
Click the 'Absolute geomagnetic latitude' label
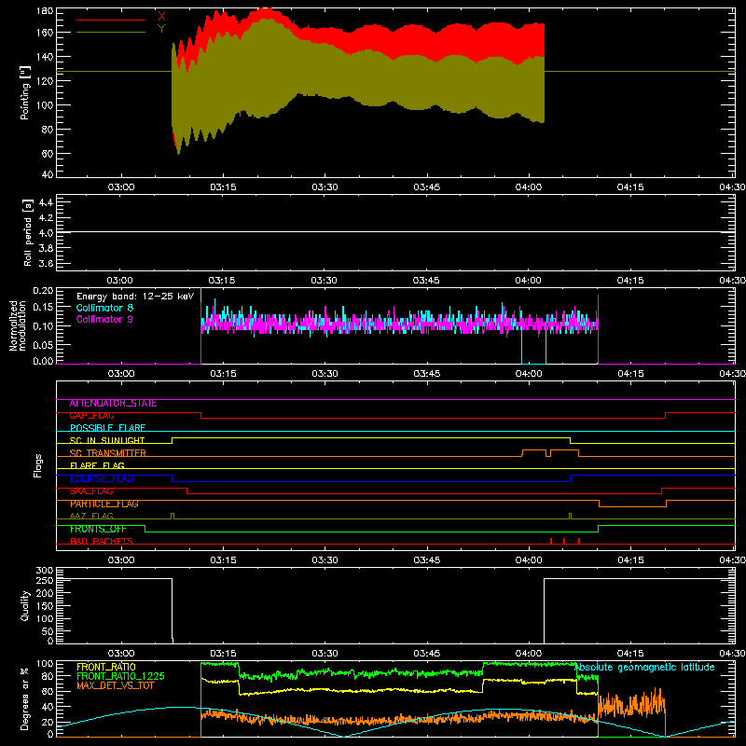pos(644,668)
